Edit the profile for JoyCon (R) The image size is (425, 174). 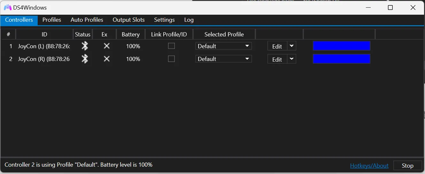277,59
